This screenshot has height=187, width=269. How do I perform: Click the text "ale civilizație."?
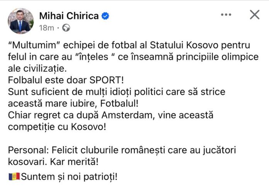[37, 69]
